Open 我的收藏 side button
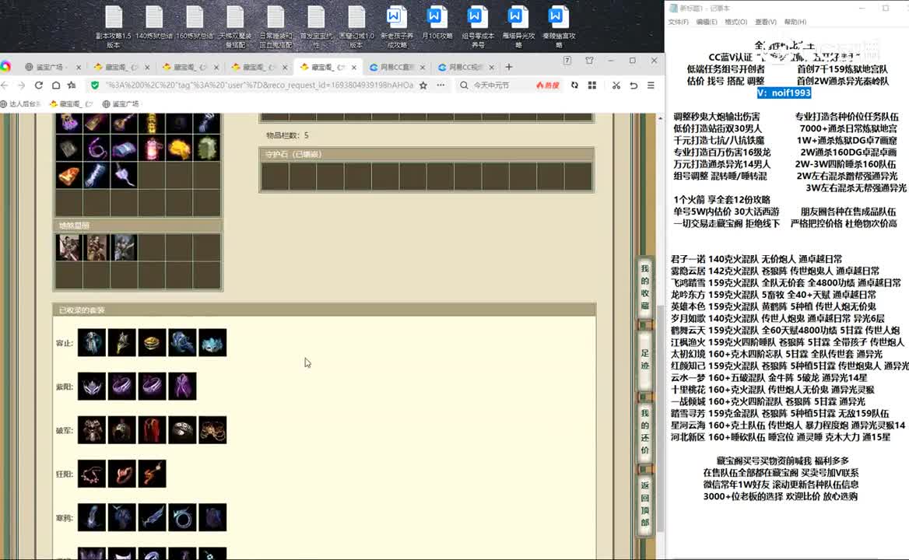Image resolution: width=909 pixels, height=560 pixels. (644, 287)
